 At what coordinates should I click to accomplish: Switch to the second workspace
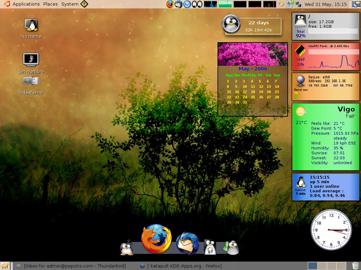click(x=322, y=266)
